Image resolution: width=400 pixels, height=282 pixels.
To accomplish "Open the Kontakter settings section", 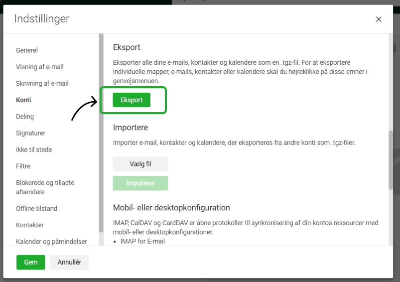I will click(x=30, y=225).
